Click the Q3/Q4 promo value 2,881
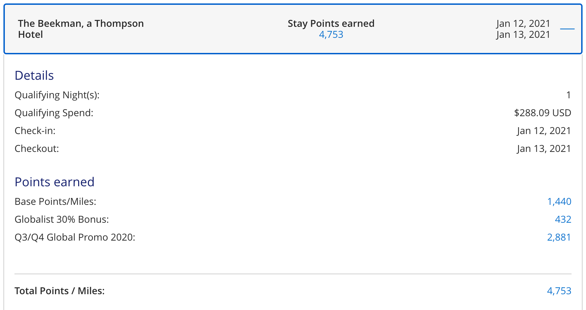The height and width of the screenshot is (310, 586). click(559, 237)
